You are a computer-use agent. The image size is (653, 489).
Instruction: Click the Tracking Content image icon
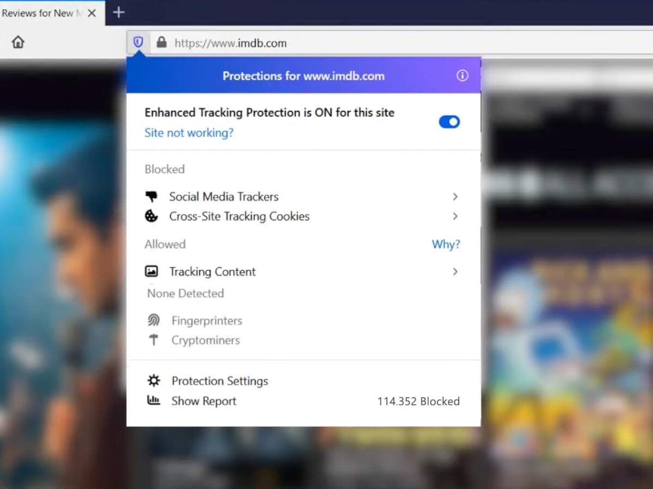tap(151, 271)
